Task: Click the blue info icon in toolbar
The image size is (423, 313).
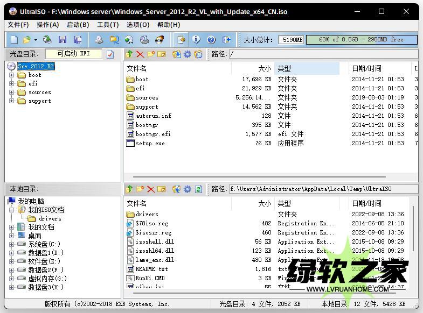Action: tap(196, 40)
